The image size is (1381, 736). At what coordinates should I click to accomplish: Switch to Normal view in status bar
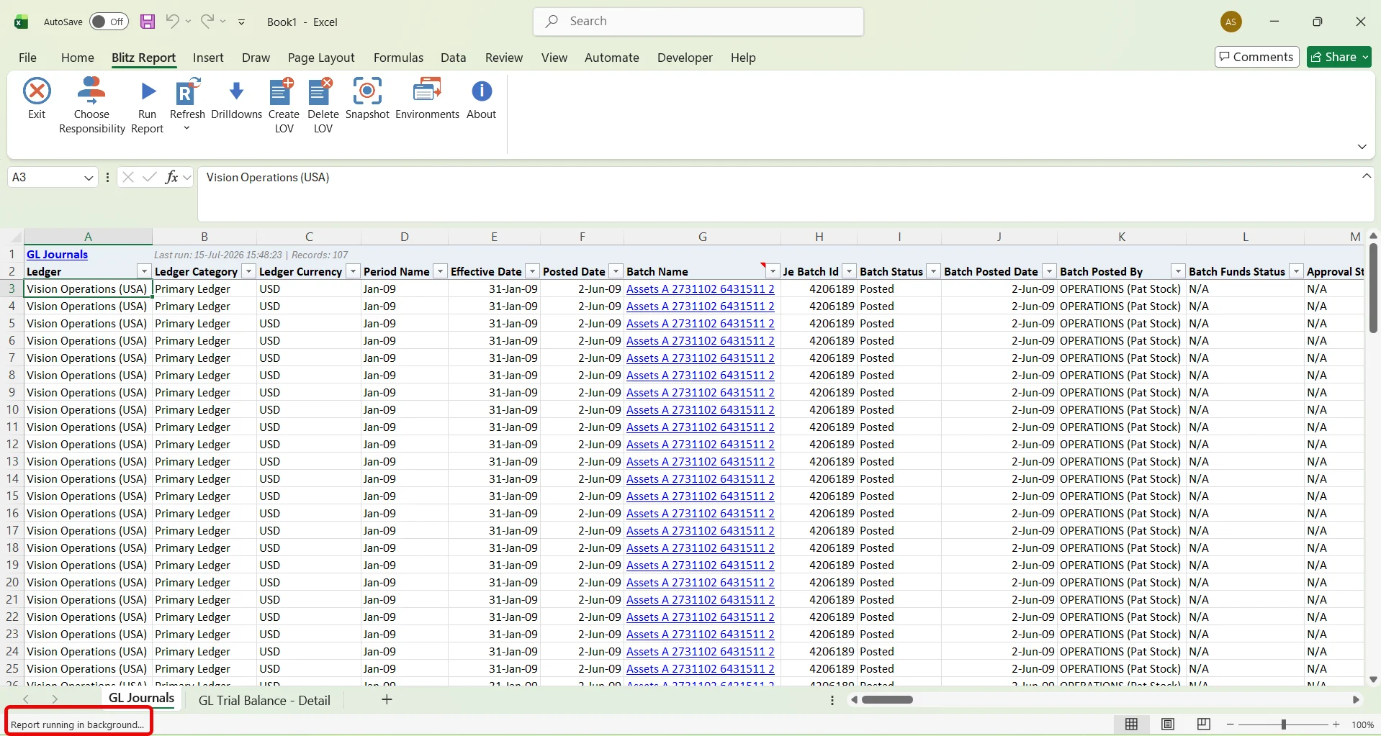(x=1132, y=724)
